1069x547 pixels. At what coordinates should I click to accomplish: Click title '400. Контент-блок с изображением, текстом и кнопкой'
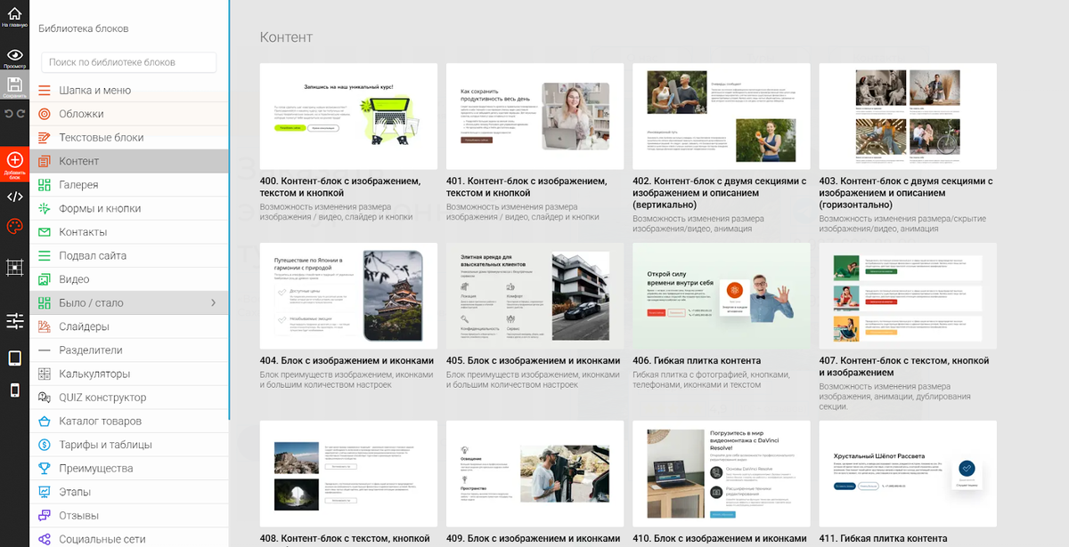(340, 187)
